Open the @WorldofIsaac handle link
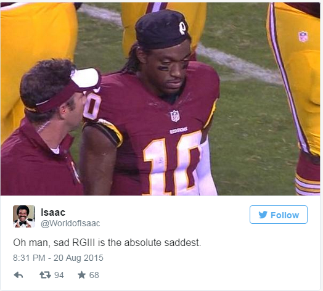Image resolution: width=323 pixels, height=291 pixels. pyautogui.click(x=70, y=223)
